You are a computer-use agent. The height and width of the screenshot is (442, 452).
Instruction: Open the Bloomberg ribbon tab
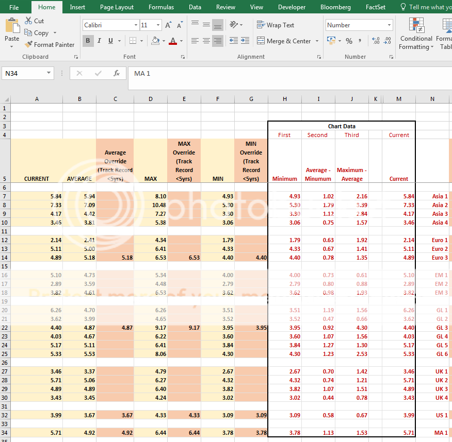[335, 7]
